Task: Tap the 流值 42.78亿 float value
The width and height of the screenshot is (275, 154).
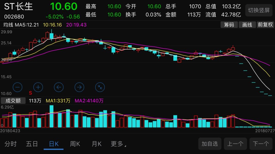Action: 223,14
